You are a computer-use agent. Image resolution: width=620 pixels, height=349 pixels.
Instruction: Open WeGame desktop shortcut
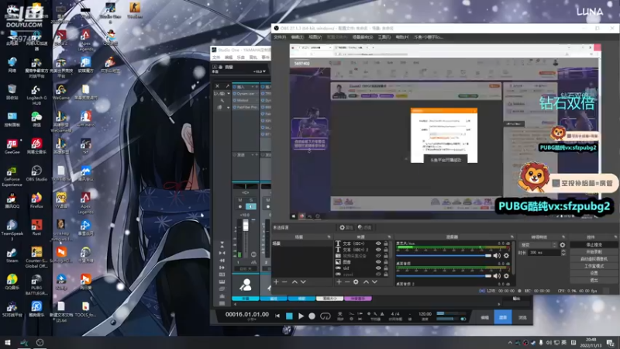tap(61, 92)
